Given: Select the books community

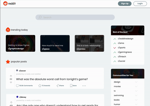Looking at the screenshot, I should pyautogui.click(x=116, y=100).
